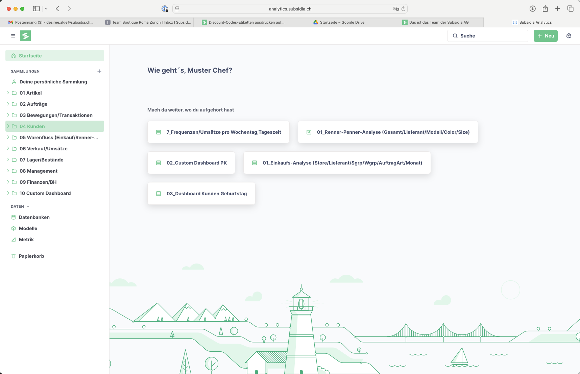Open Safari sidebar dropdown arrow
Viewport: 580px width, 374px height.
pos(46,9)
